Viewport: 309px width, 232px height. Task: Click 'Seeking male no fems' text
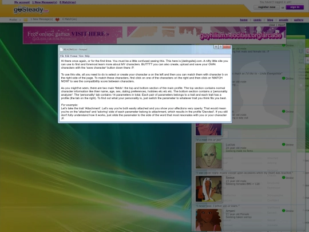click(x=239, y=151)
